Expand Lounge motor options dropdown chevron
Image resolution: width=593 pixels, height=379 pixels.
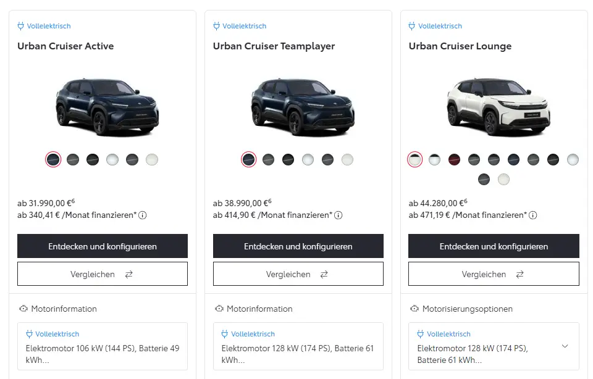(x=565, y=346)
